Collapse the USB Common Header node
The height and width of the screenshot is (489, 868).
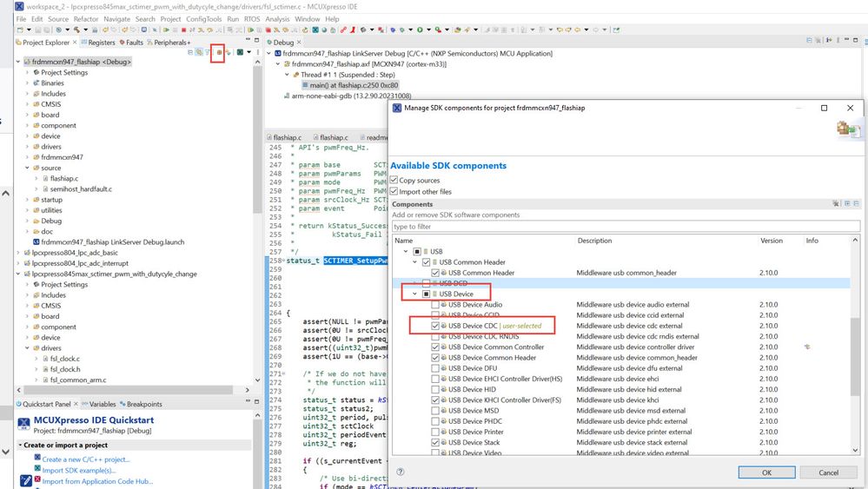click(414, 261)
